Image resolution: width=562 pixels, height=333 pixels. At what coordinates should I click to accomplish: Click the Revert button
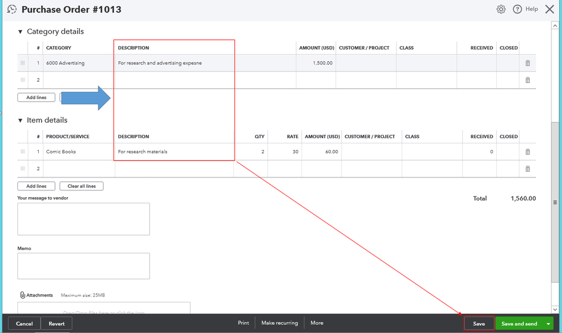click(x=57, y=323)
